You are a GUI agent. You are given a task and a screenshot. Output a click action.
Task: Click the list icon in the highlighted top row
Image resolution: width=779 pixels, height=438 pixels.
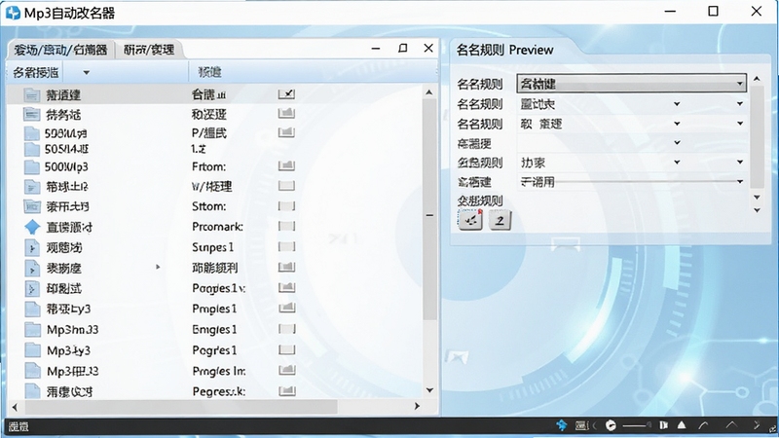[x=32, y=94]
